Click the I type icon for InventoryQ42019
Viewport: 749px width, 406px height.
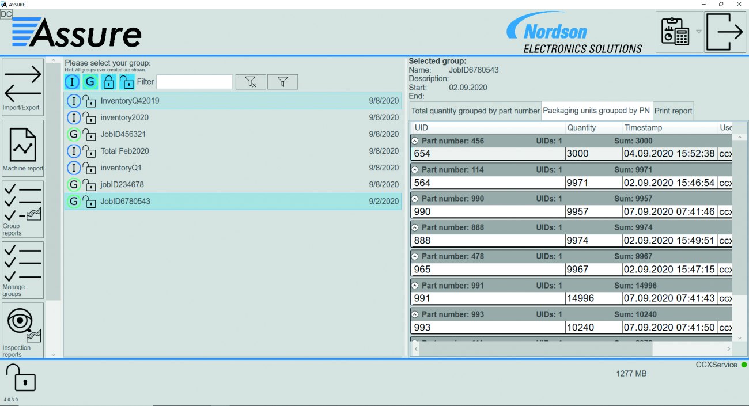point(74,101)
